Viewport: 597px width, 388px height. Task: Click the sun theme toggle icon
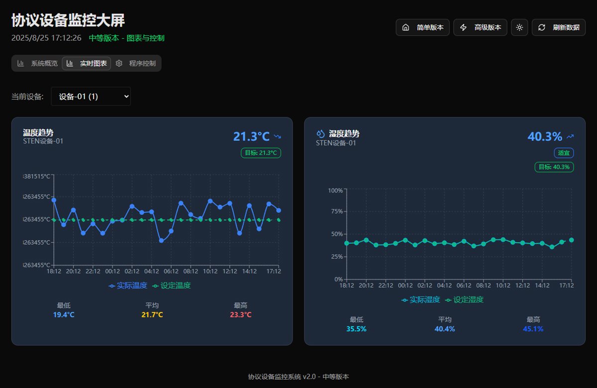(x=519, y=27)
